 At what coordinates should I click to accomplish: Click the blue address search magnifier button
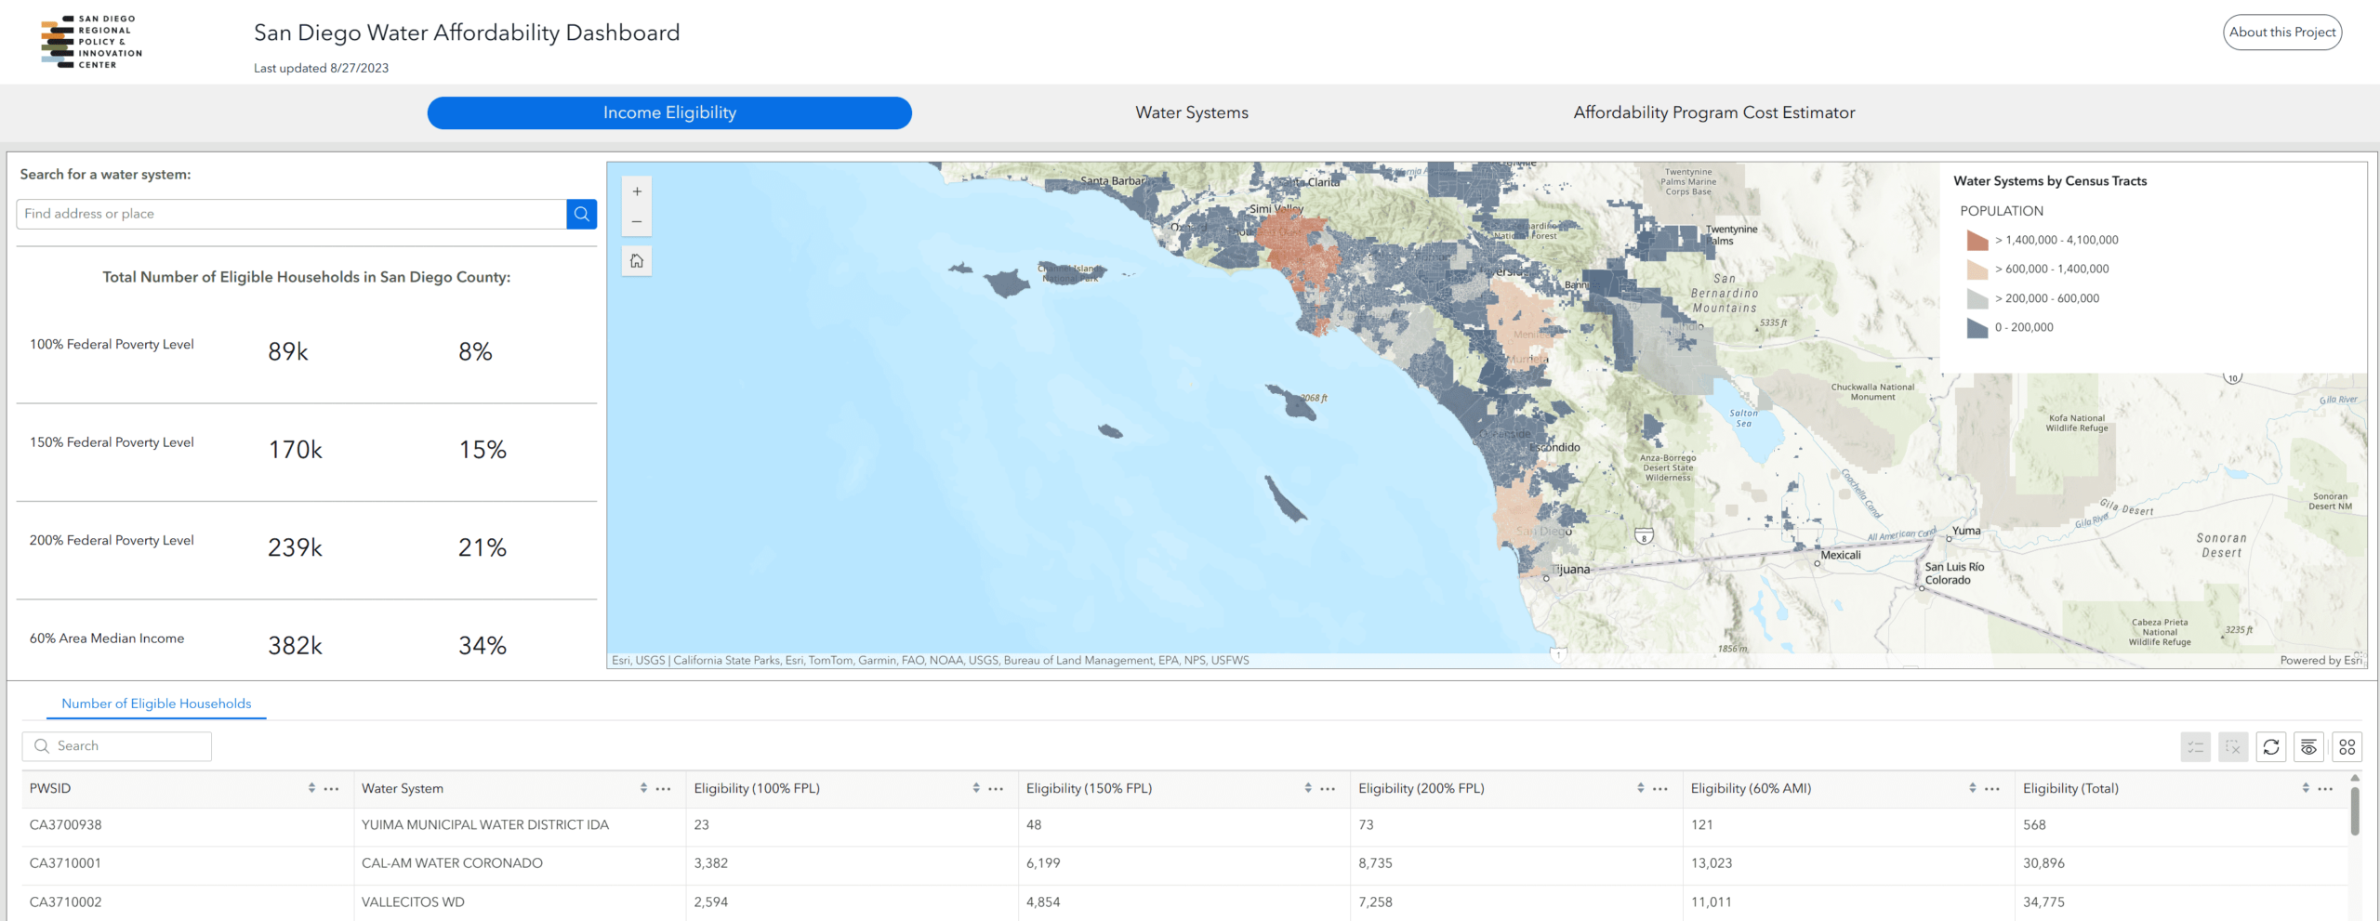(x=582, y=214)
